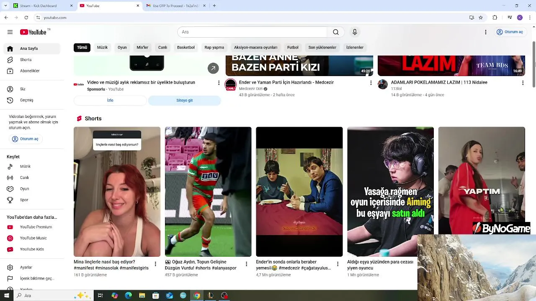The height and width of the screenshot is (301, 536).
Task: Select the Rap yapma filter chip
Action: coord(214,48)
